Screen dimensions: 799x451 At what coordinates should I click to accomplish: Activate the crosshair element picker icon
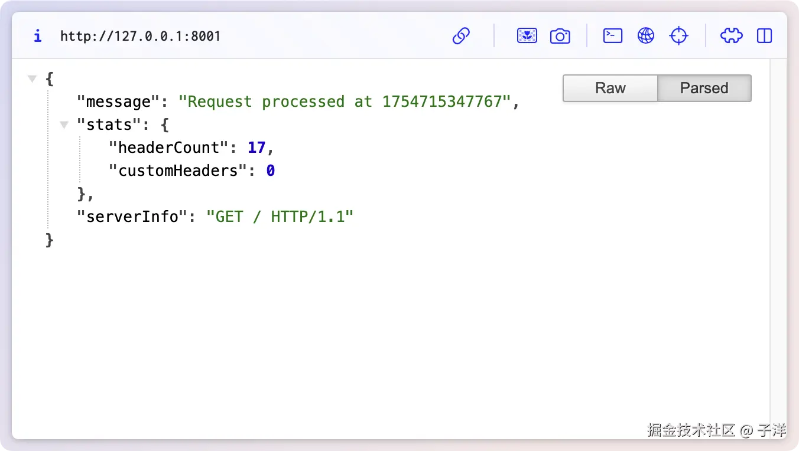[x=679, y=36]
